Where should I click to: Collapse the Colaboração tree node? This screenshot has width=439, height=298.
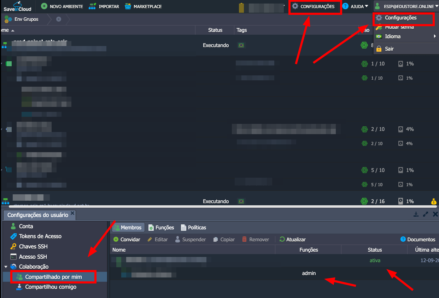(6, 267)
